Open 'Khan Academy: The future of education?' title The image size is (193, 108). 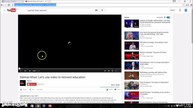coord(154,82)
